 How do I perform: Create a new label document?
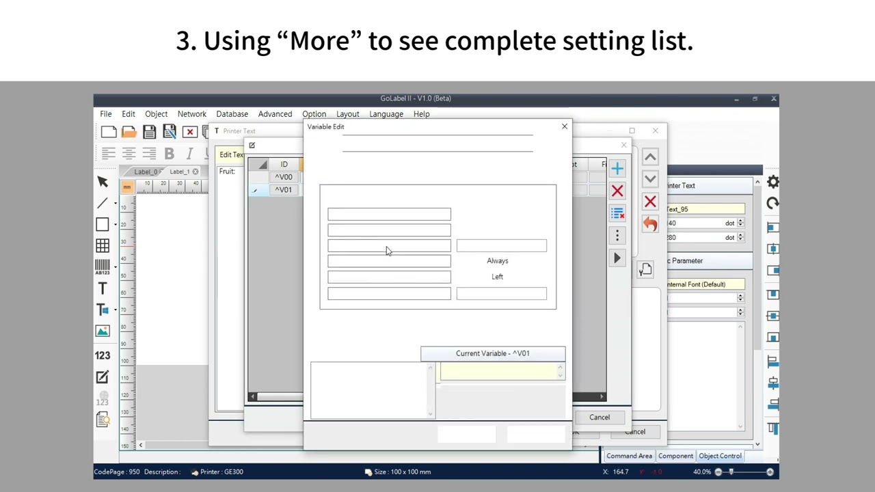[x=109, y=132]
